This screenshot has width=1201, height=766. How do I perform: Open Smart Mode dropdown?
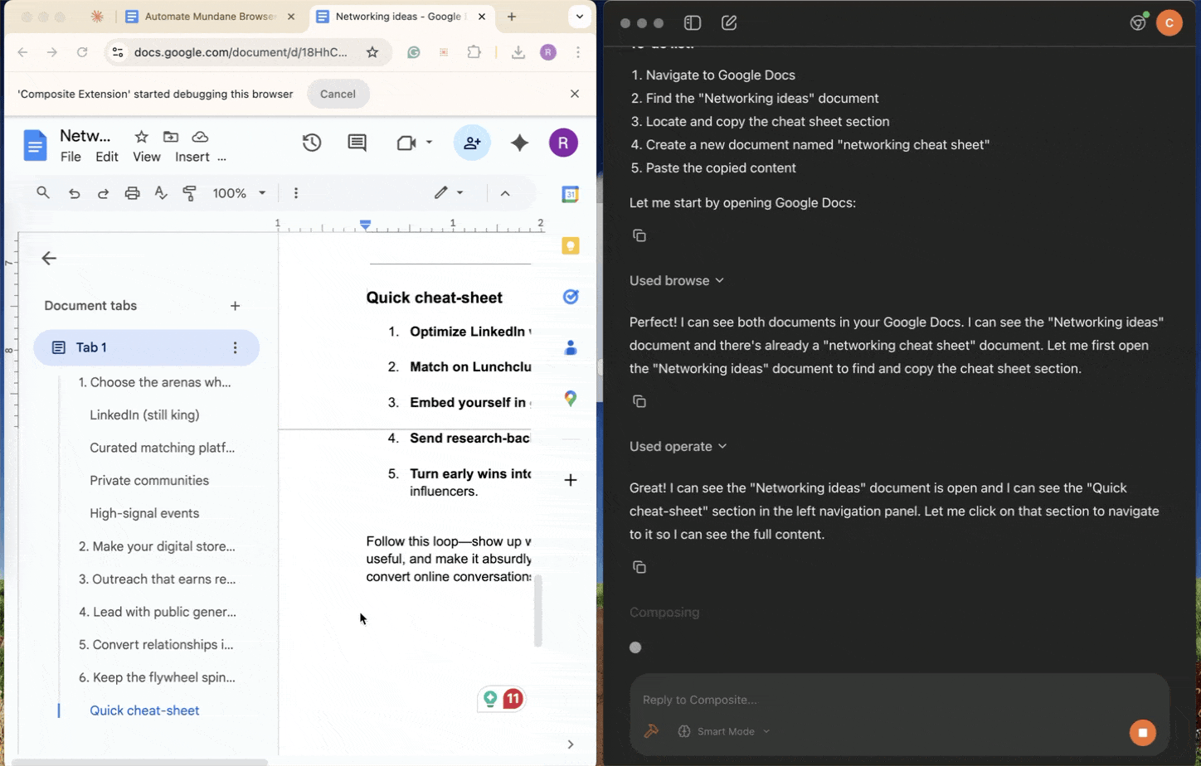[x=724, y=731]
